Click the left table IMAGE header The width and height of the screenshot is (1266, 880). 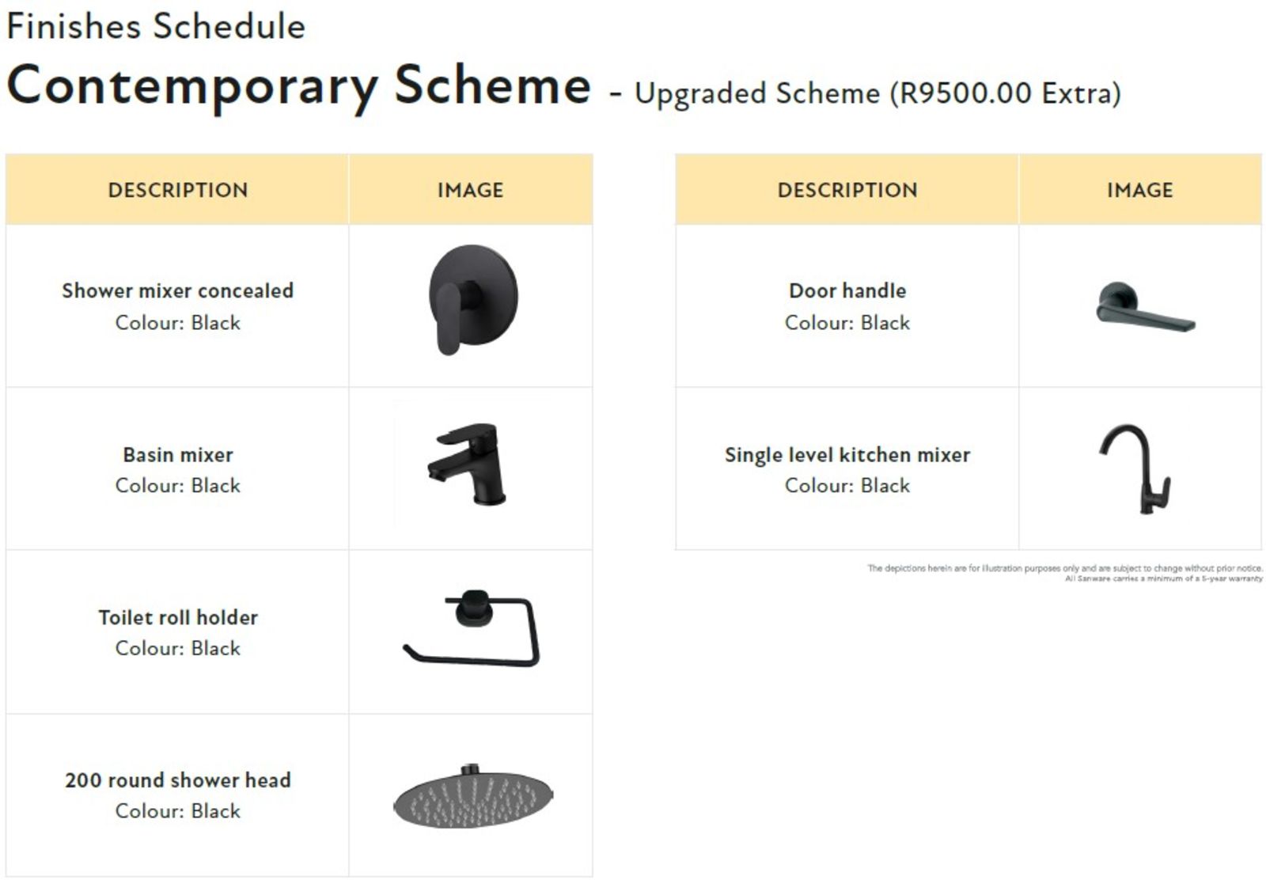tap(471, 190)
